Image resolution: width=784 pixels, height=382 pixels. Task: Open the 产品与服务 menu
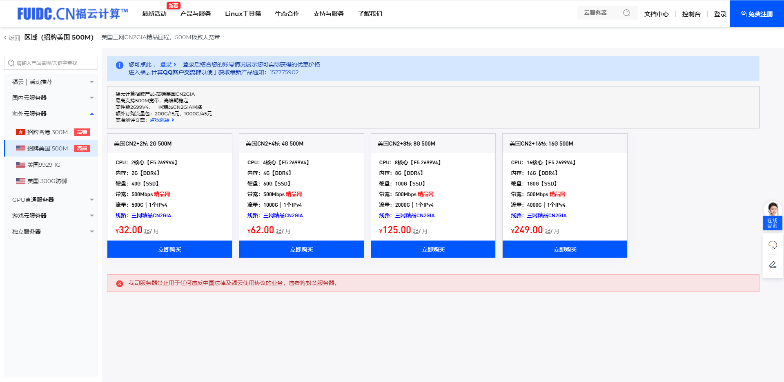click(x=196, y=14)
